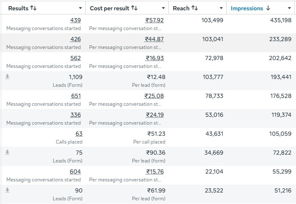Open the 651 messaging conversations link

76,96
